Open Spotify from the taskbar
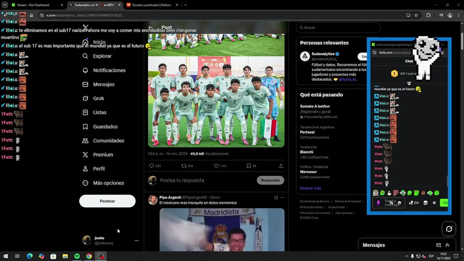464x261 pixels. (x=77, y=256)
